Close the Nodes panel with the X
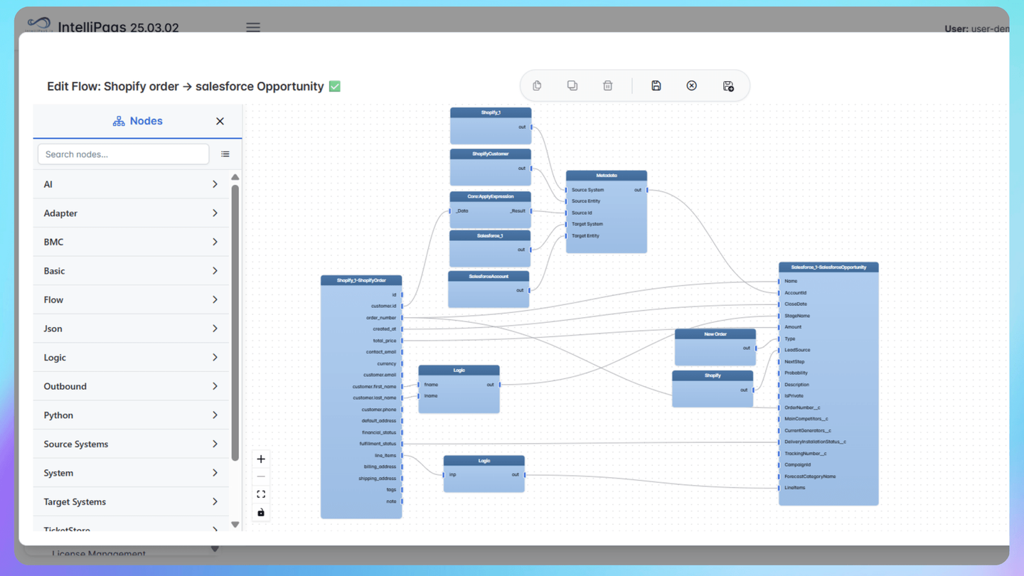 (x=220, y=121)
